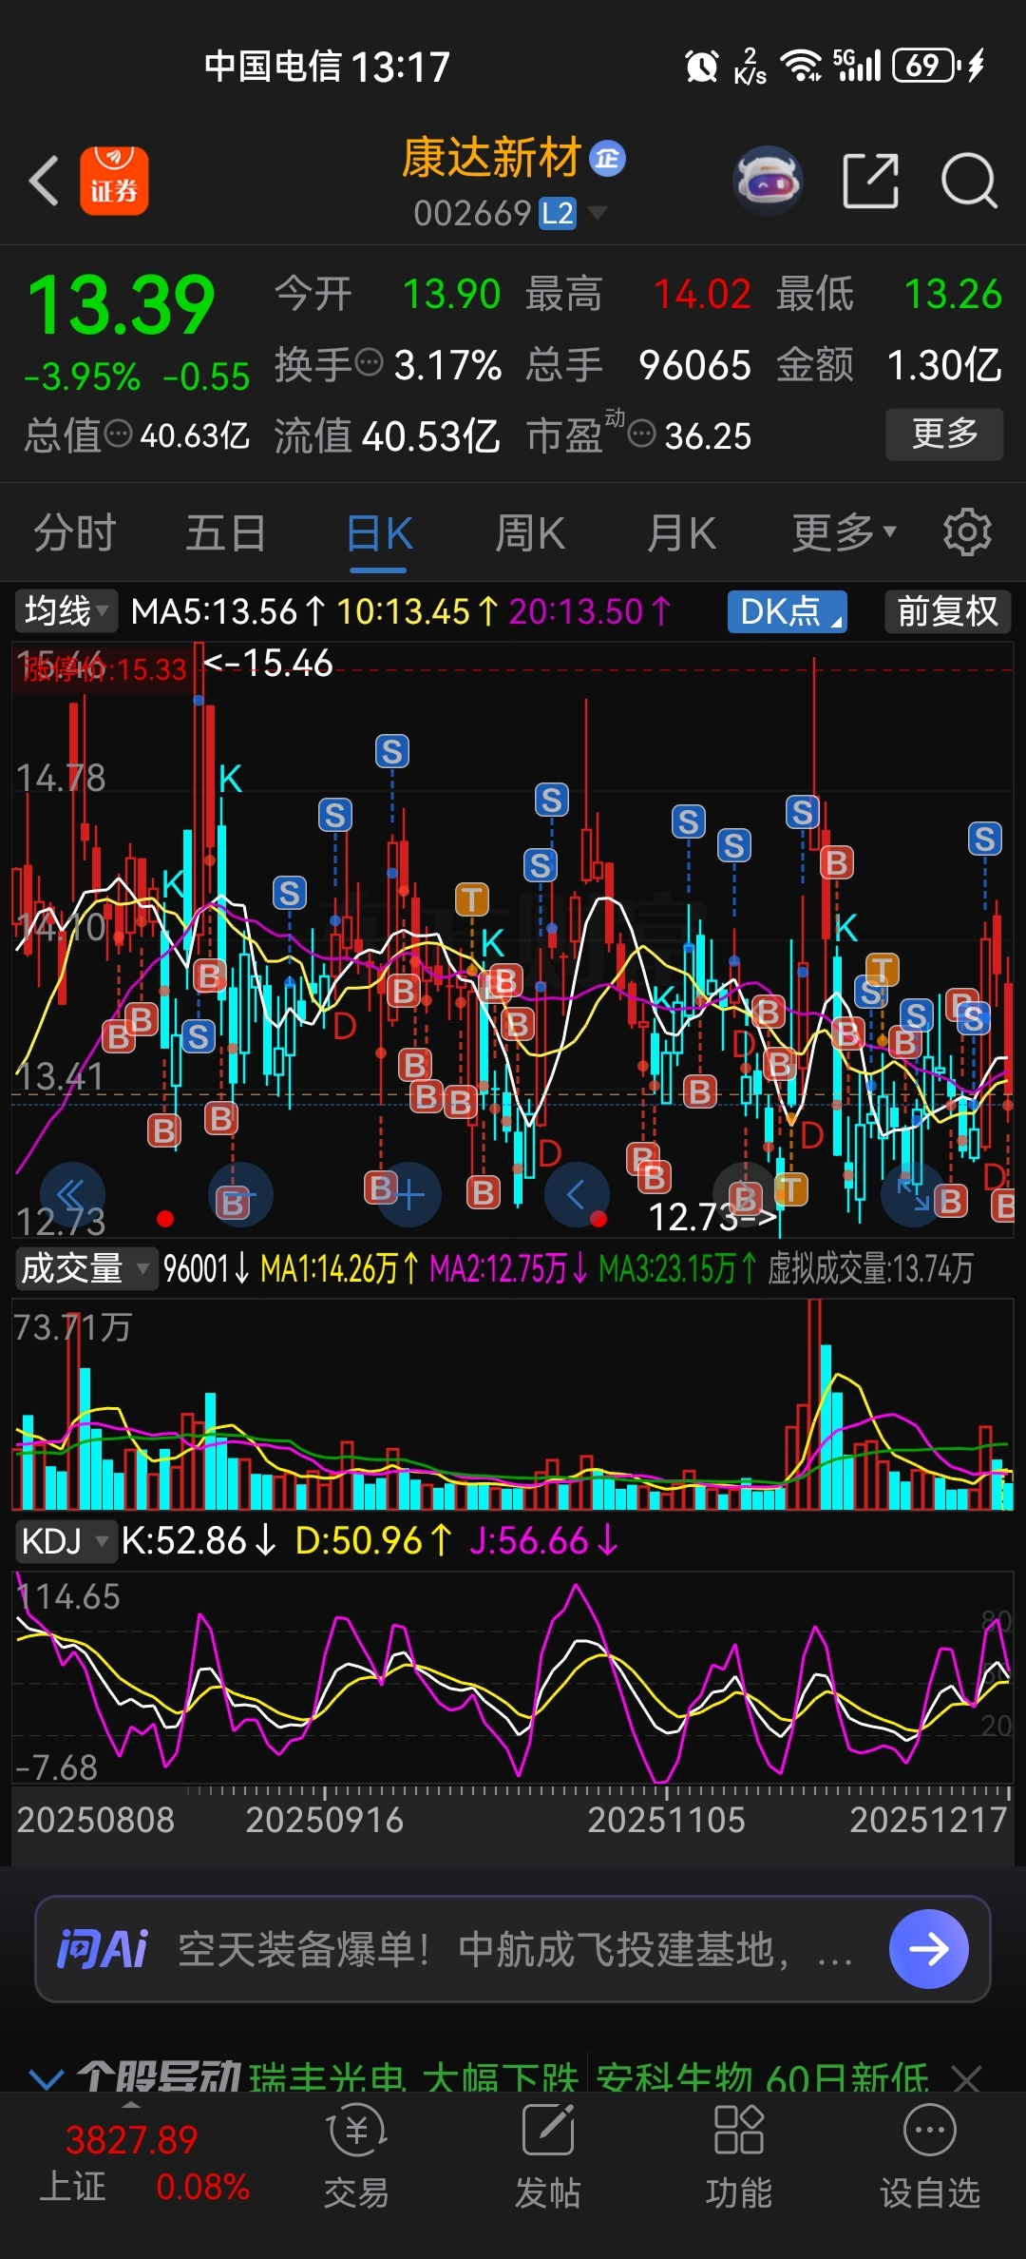Tap the MA5:13.56 moving average label
Screen dimensions: 1026x2259
[x=228, y=611]
